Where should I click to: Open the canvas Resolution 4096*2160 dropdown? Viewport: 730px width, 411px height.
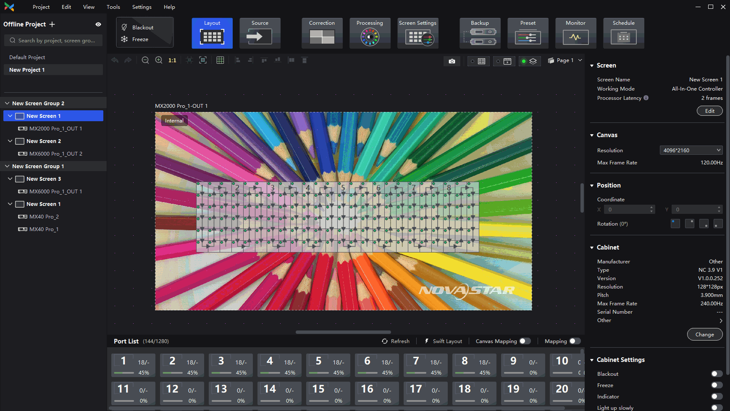click(691, 150)
